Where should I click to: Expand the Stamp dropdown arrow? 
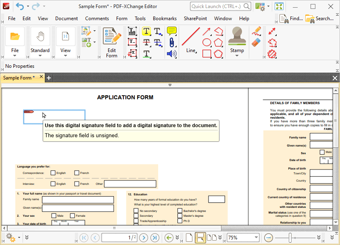(237, 56)
